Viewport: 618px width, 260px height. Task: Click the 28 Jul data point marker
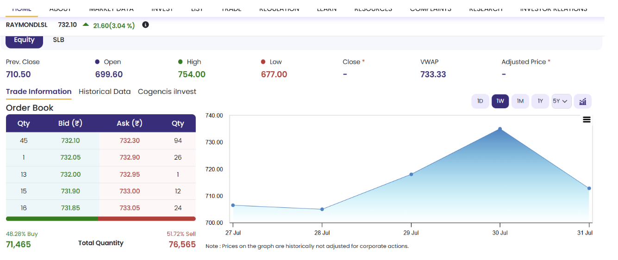322,210
